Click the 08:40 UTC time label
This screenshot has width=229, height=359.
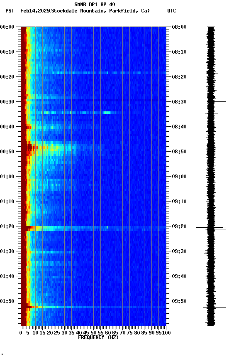(x=179, y=127)
